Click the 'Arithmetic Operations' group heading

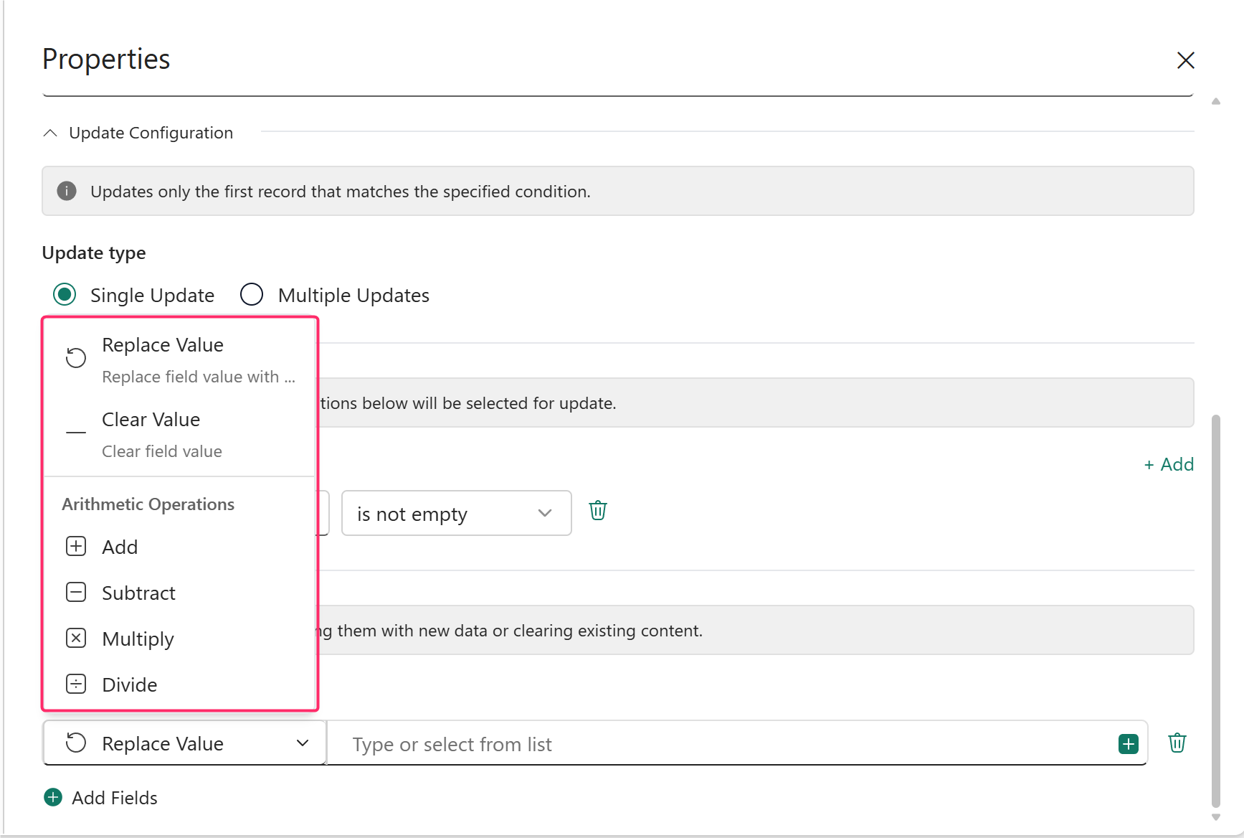[148, 504]
